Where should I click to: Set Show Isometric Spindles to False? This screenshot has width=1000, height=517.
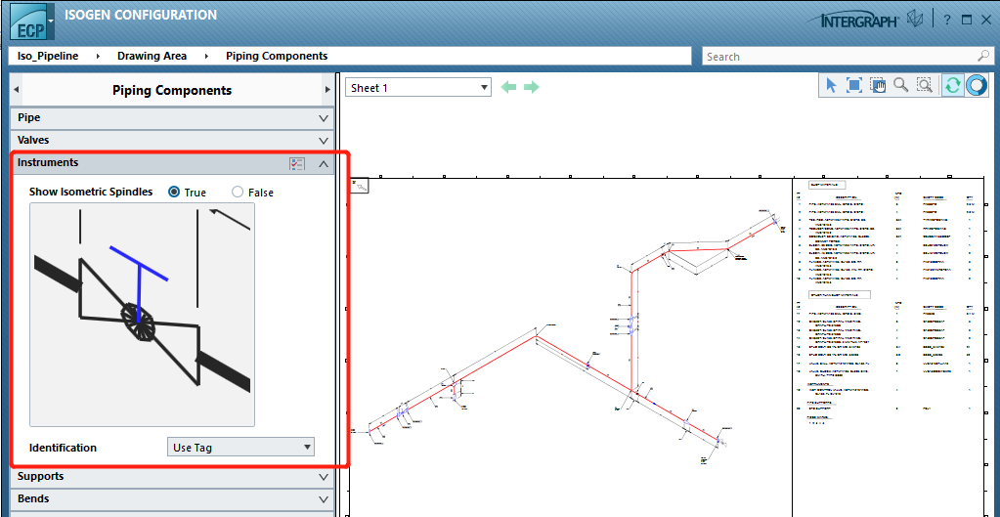[238, 192]
